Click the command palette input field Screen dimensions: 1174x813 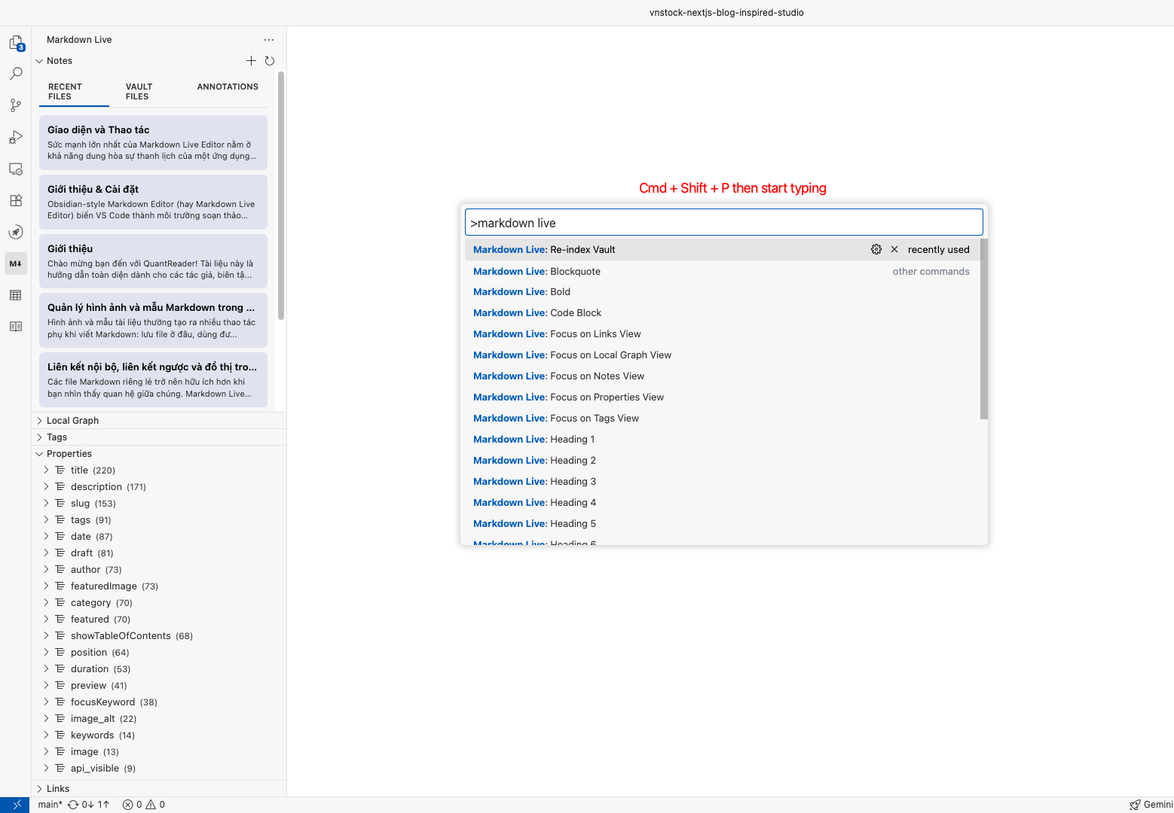(x=724, y=223)
